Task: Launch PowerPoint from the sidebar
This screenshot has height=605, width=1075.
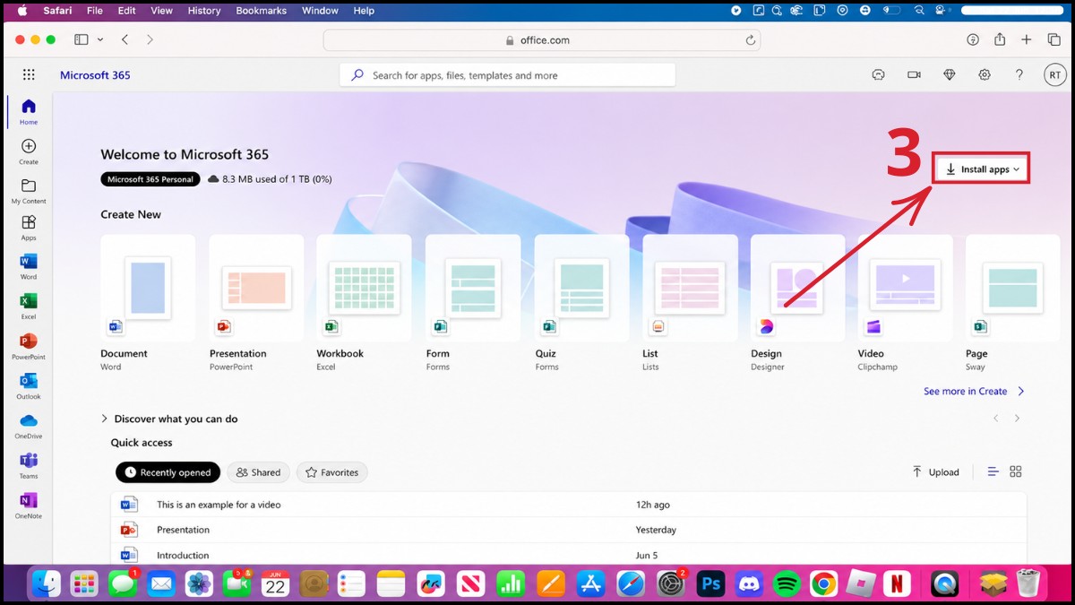Action: click(29, 346)
